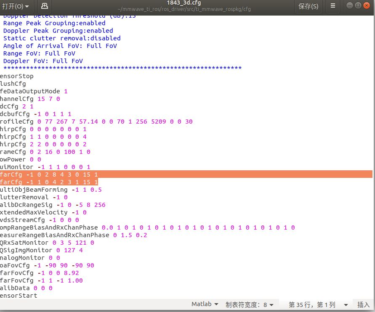Click the line 'Range Peak Grouping:enabled'
The height and width of the screenshot is (312, 375).
(x=54, y=23)
